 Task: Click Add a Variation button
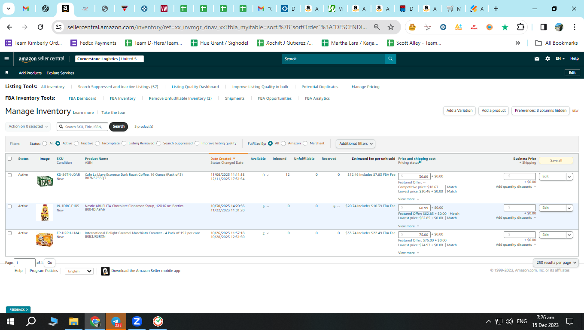[x=459, y=110]
